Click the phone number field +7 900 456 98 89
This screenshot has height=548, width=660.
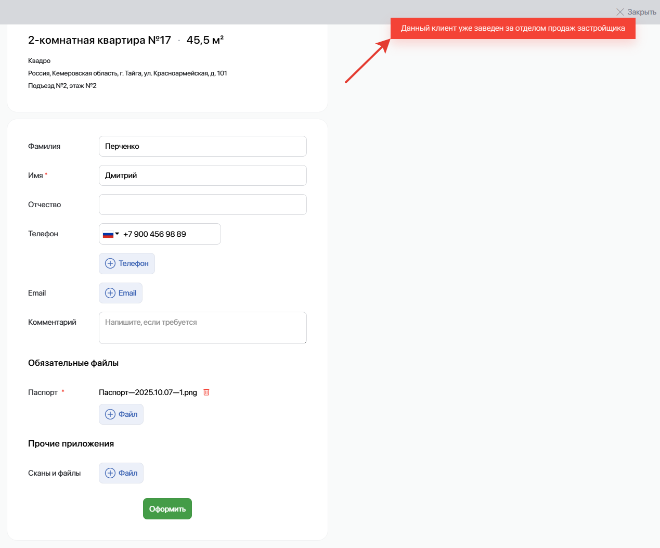[169, 234]
